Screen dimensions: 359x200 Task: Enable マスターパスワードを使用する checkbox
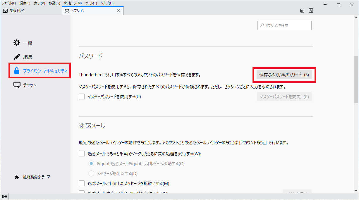tap(82, 96)
